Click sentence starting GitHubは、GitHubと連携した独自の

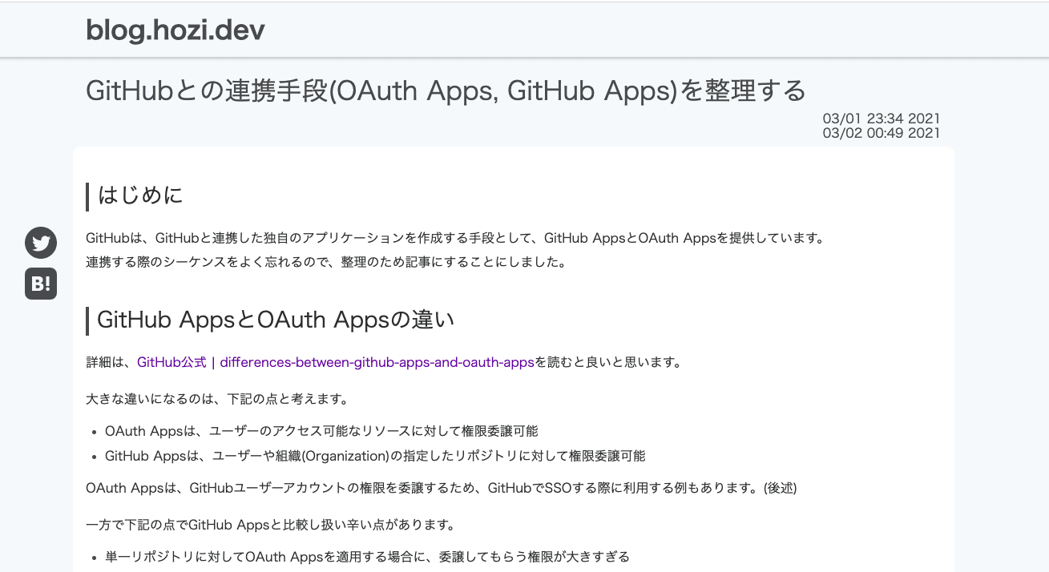[x=455, y=238]
